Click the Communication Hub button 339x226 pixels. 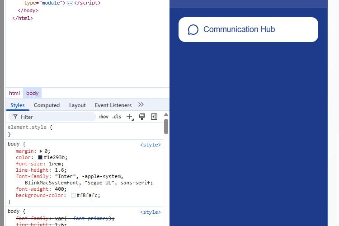[248, 30]
